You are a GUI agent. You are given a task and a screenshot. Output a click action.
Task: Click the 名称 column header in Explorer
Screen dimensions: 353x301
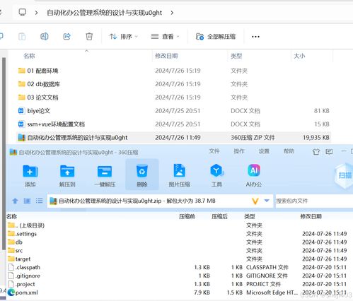click(x=29, y=56)
